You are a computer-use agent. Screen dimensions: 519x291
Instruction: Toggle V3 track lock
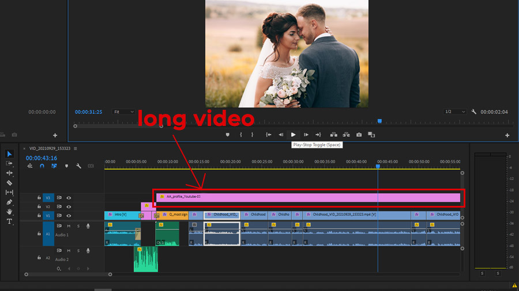pyautogui.click(x=39, y=198)
